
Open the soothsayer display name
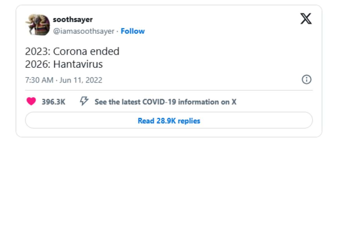tap(73, 19)
